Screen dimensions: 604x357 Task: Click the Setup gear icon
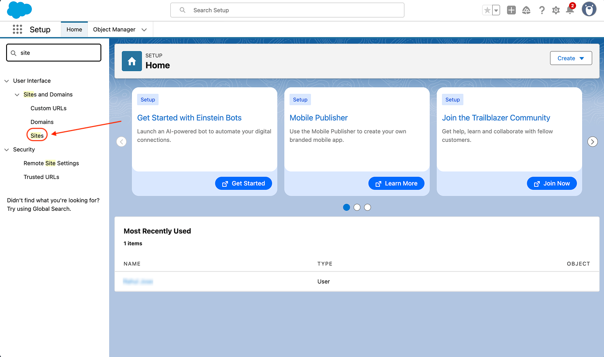click(x=556, y=10)
